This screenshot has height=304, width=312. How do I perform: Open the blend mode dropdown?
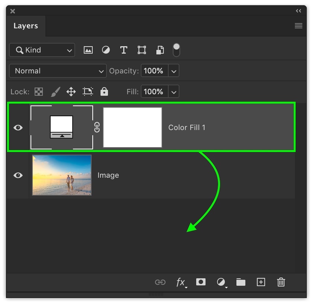(58, 71)
